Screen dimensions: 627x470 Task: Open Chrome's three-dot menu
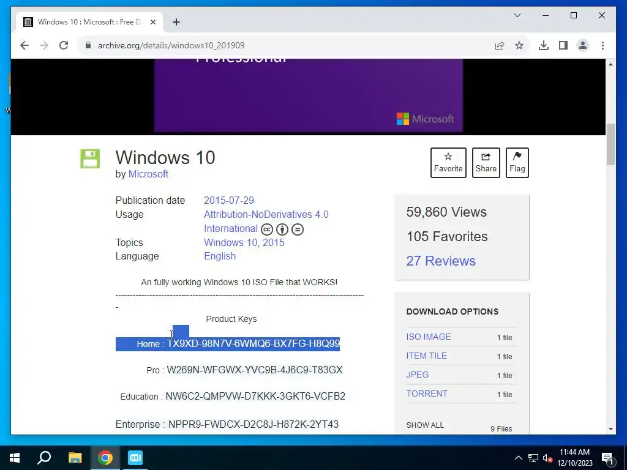pos(603,45)
